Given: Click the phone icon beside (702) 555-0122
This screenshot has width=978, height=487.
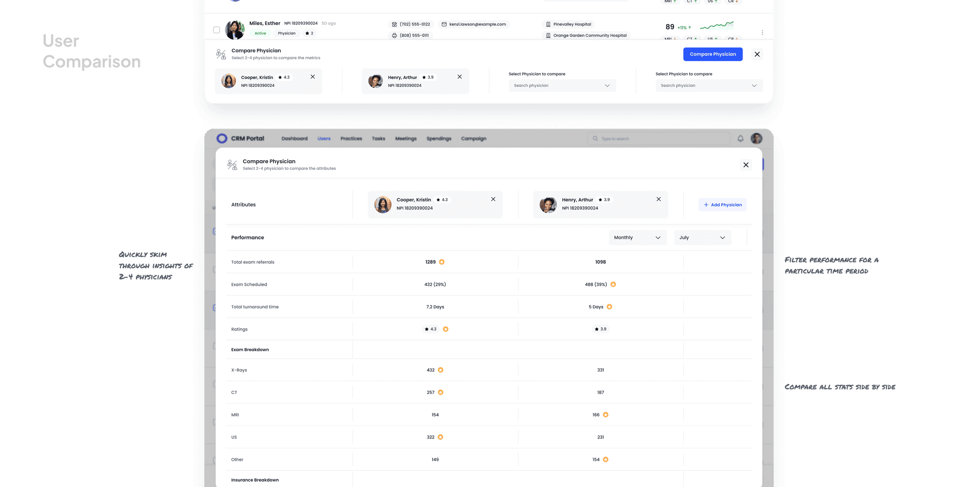Looking at the screenshot, I should pyautogui.click(x=394, y=24).
